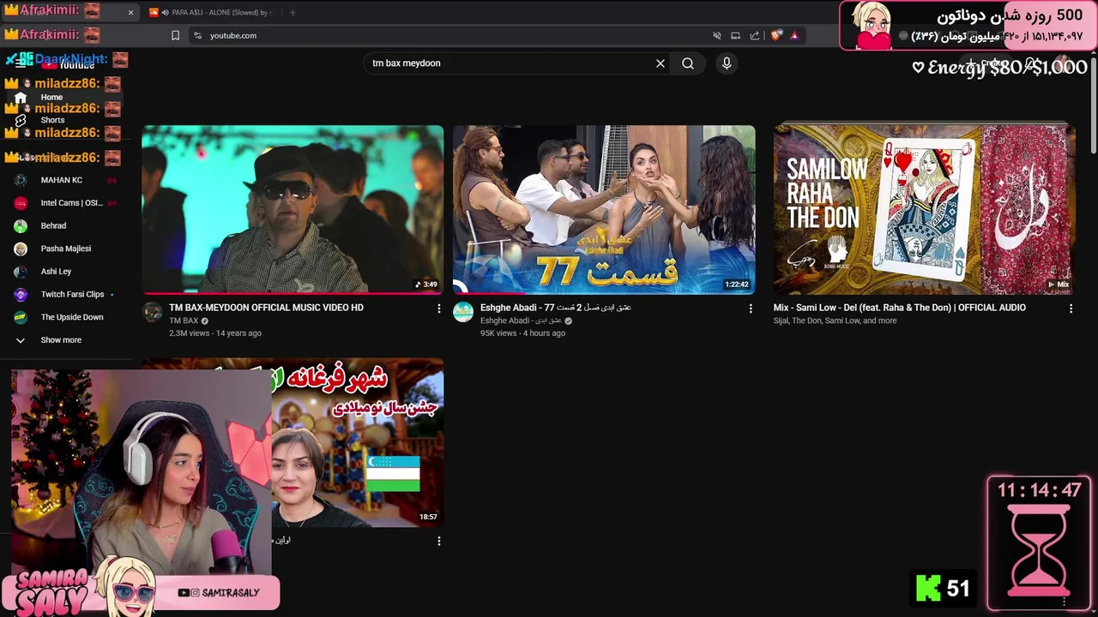
Task: Click the share icon in address bar
Action: tap(755, 36)
